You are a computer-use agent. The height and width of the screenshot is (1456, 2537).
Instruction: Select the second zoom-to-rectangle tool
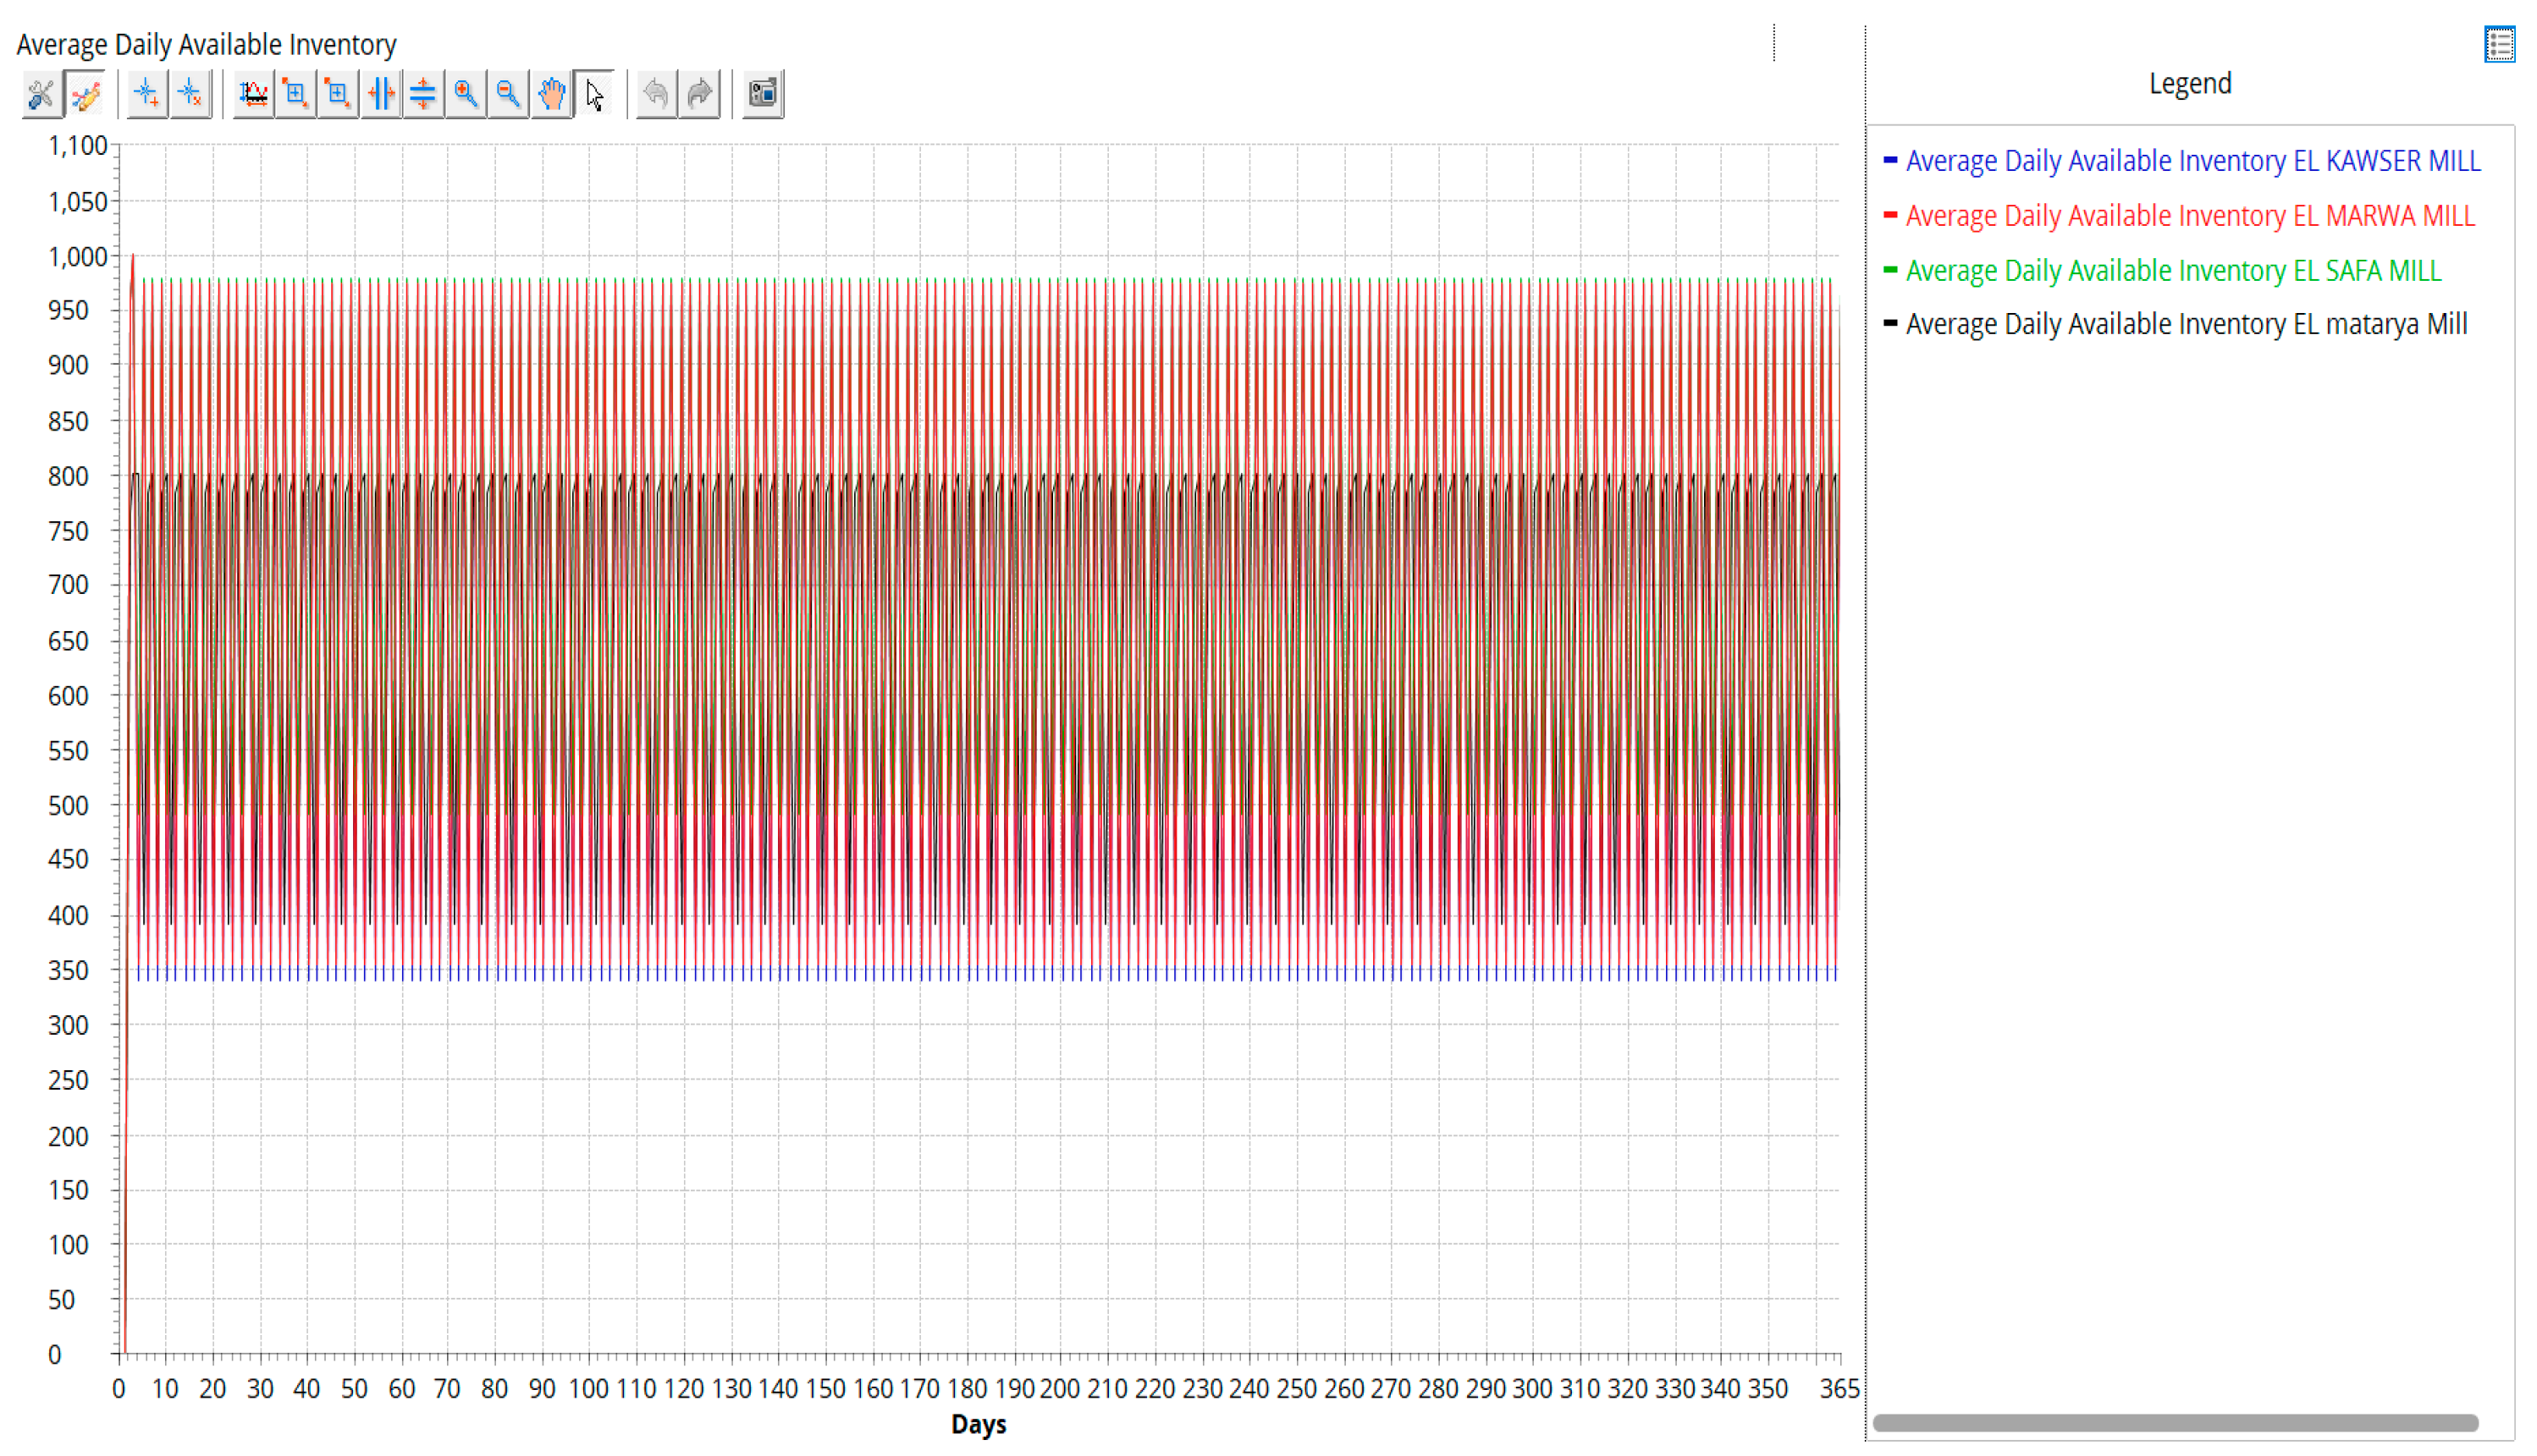point(338,94)
